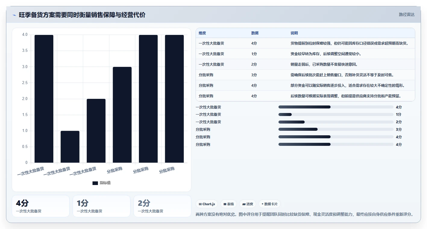
Task: Select the 维度 column header
Action: pos(203,33)
